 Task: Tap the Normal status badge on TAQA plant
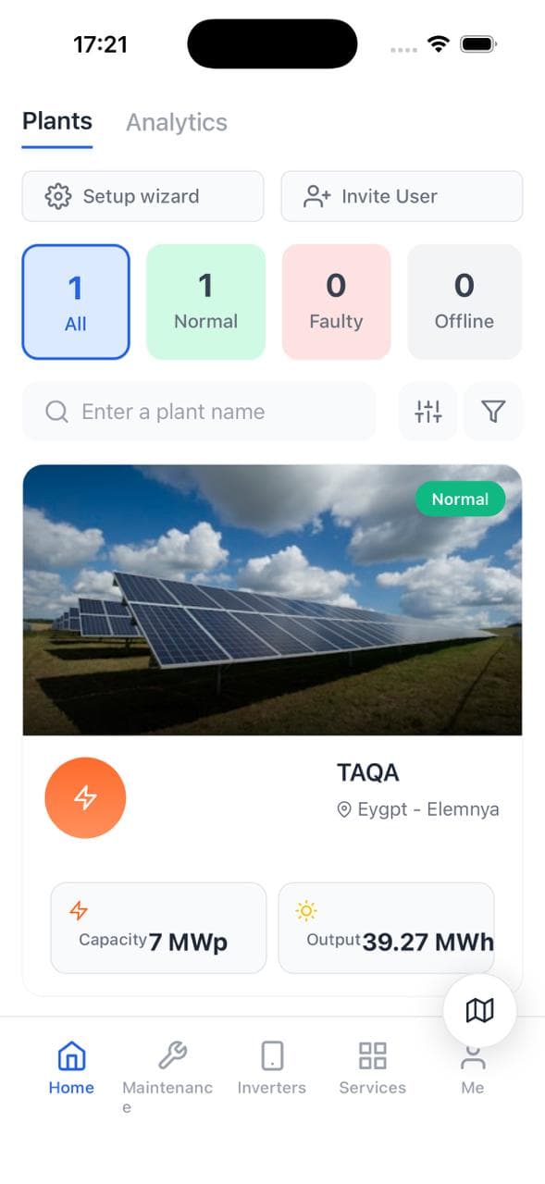point(460,499)
